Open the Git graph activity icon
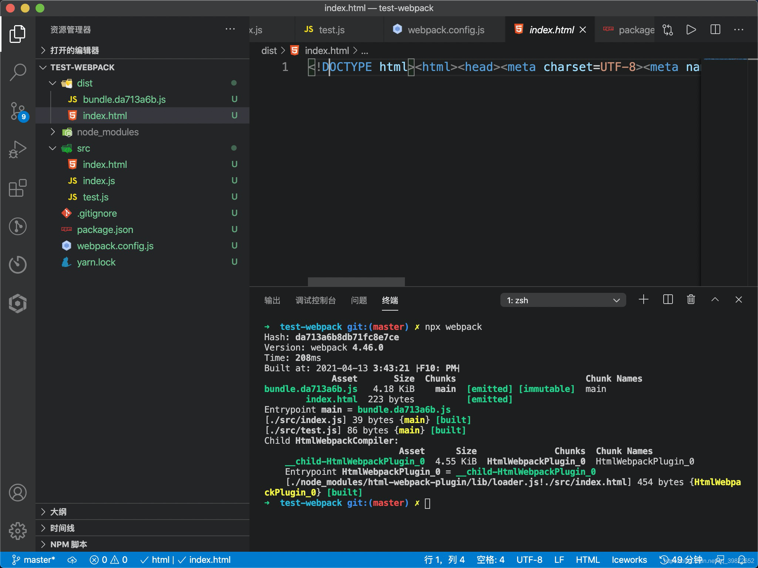Viewport: 758px width, 568px height. pos(17,226)
